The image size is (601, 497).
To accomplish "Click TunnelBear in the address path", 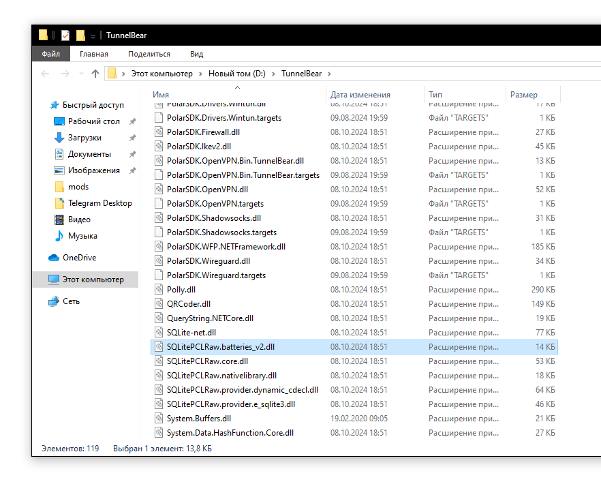I will (302, 74).
